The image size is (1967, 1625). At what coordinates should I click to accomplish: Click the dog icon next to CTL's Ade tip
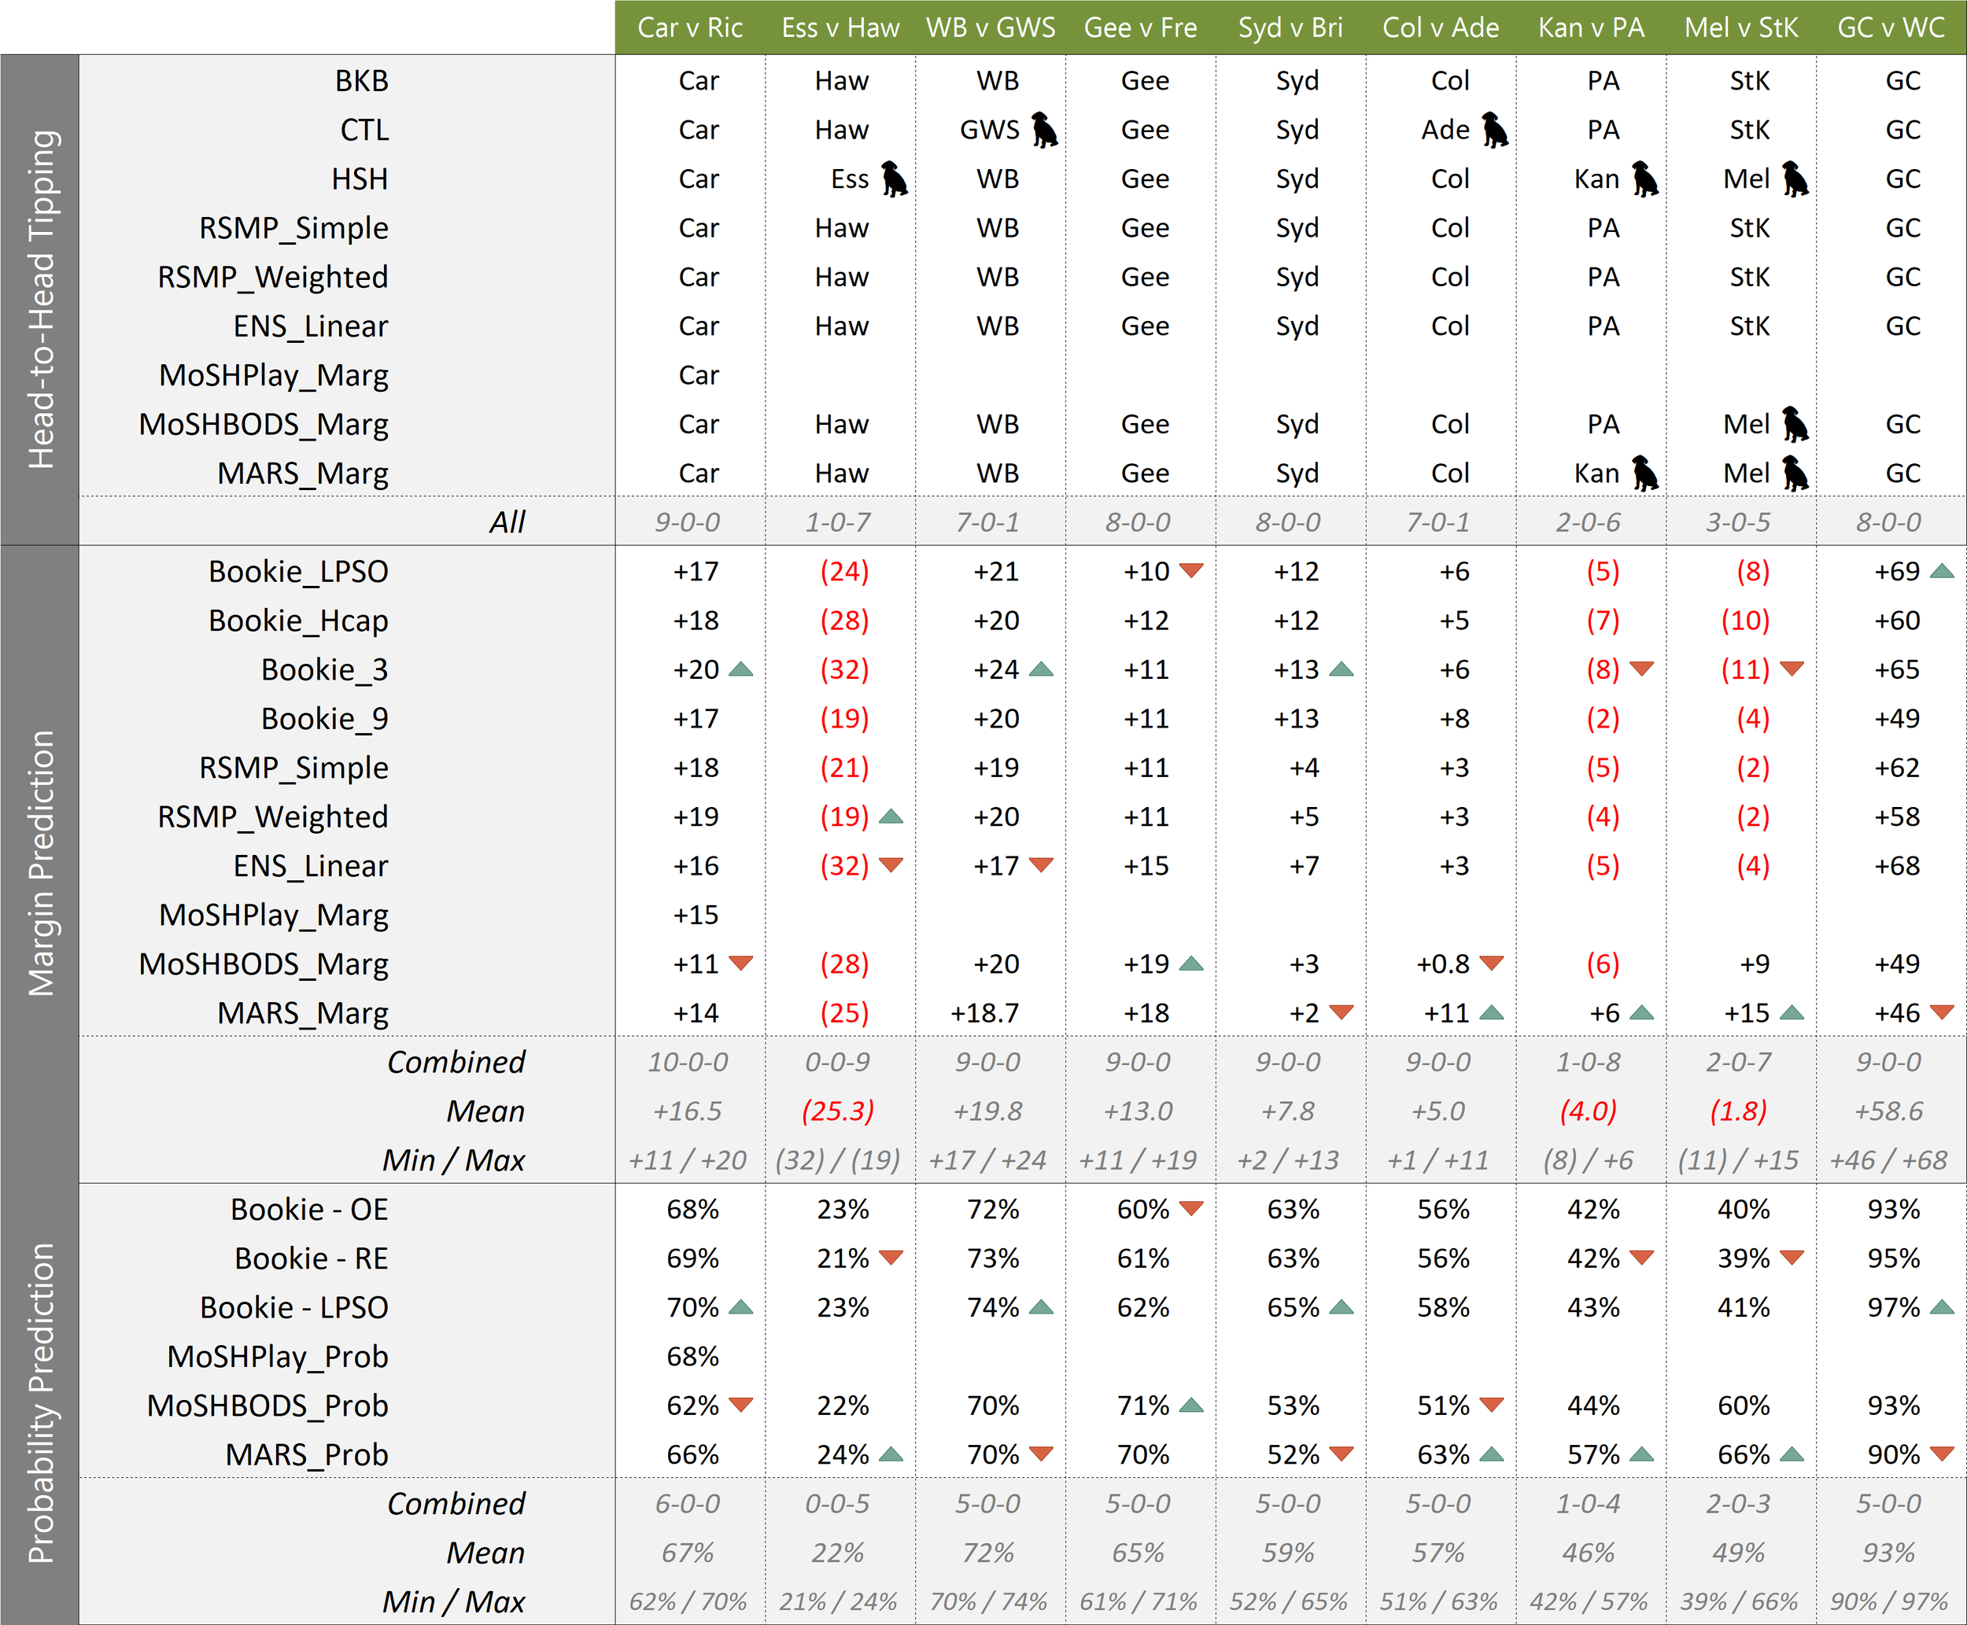pyautogui.click(x=1494, y=130)
